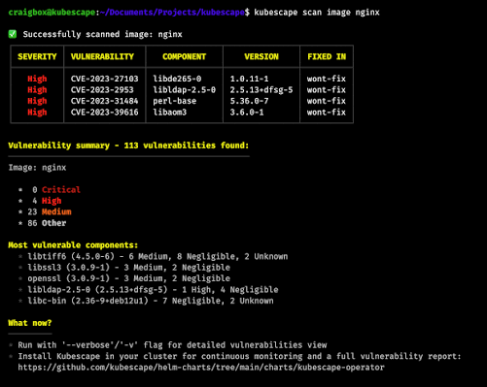The image size is (487, 387).
Task: Open the kubescape-operator helm chart GitHub URL
Action: [201, 368]
